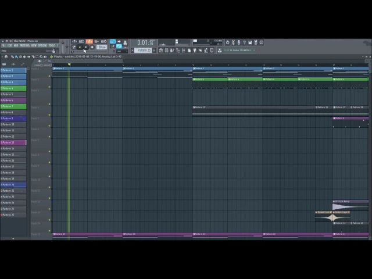This screenshot has width=372, height=279.
Task: Open the VIEW menu
Action: (34, 45)
